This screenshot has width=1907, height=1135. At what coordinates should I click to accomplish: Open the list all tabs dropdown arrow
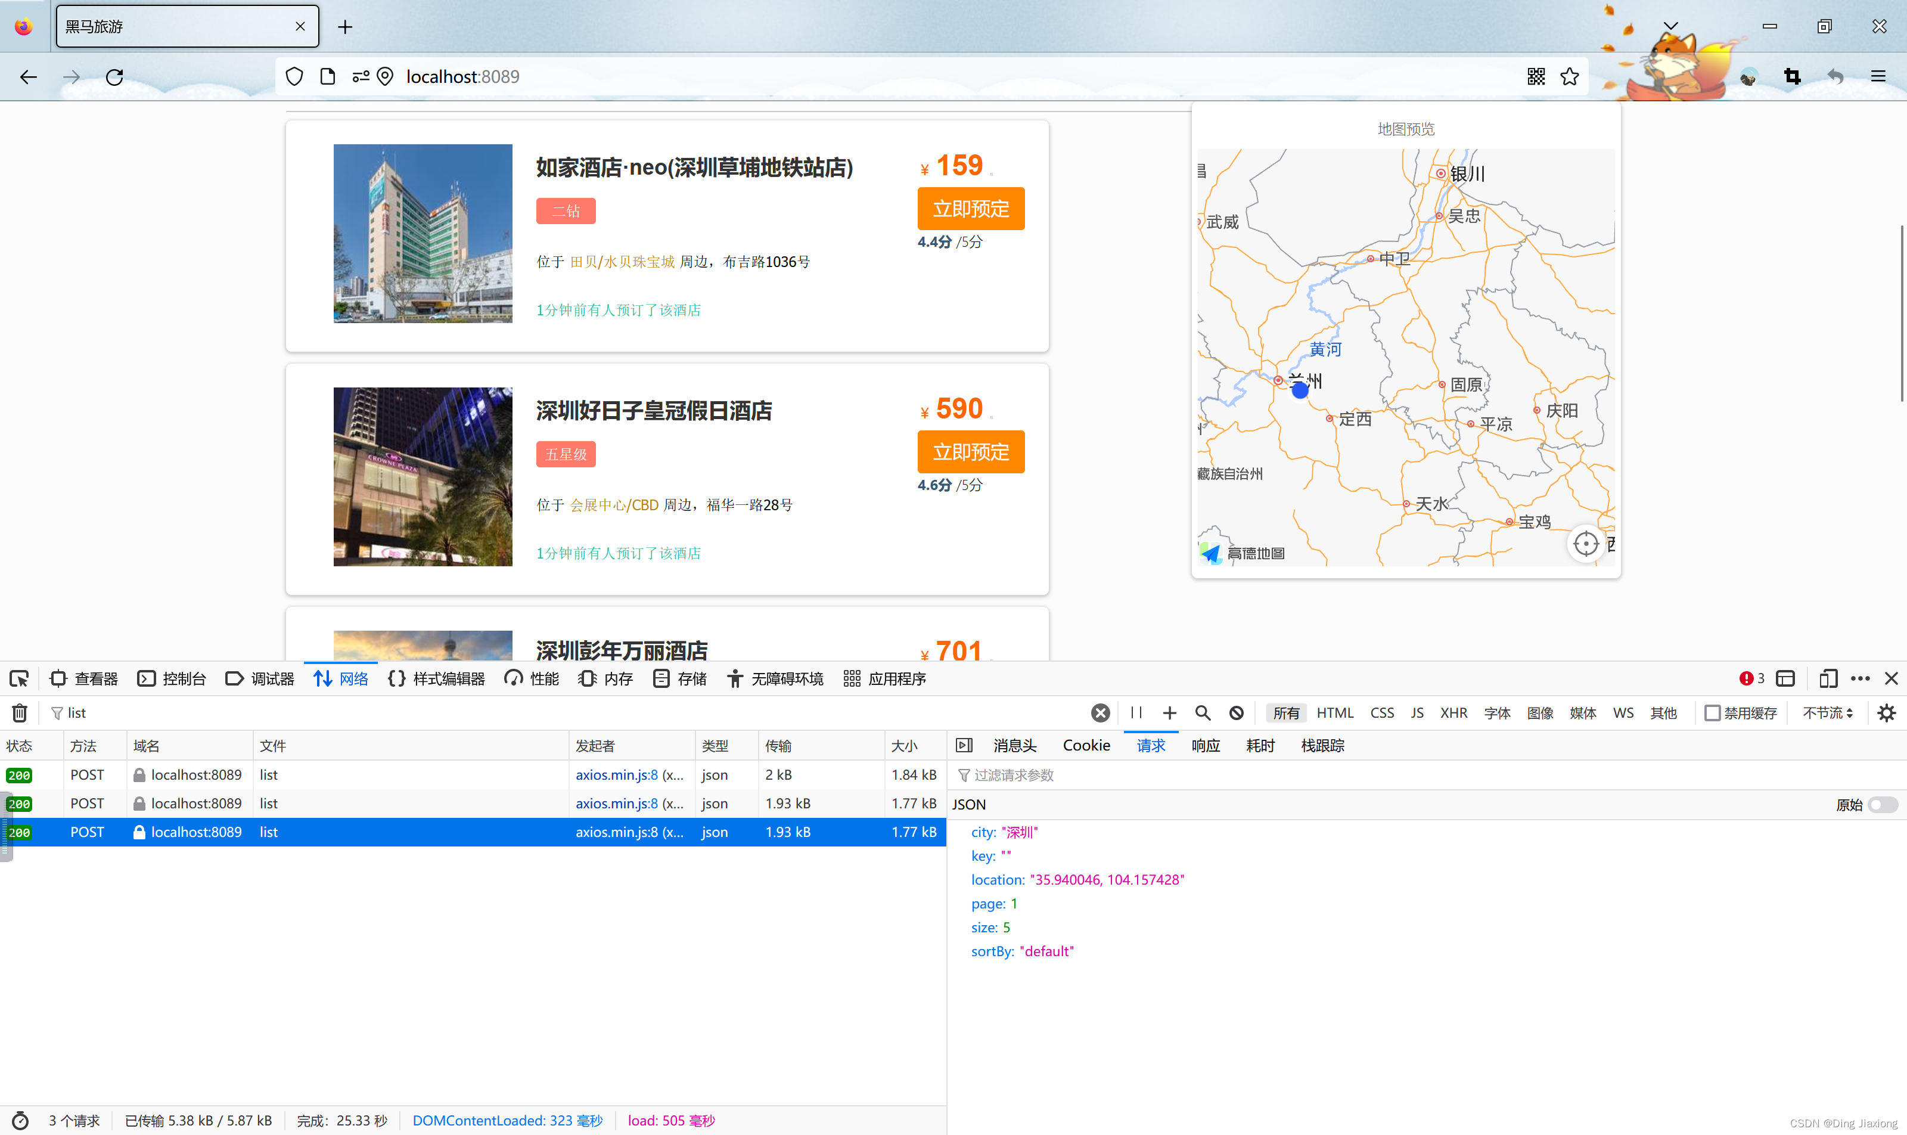pyautogui.click(x=1672, y=26)
